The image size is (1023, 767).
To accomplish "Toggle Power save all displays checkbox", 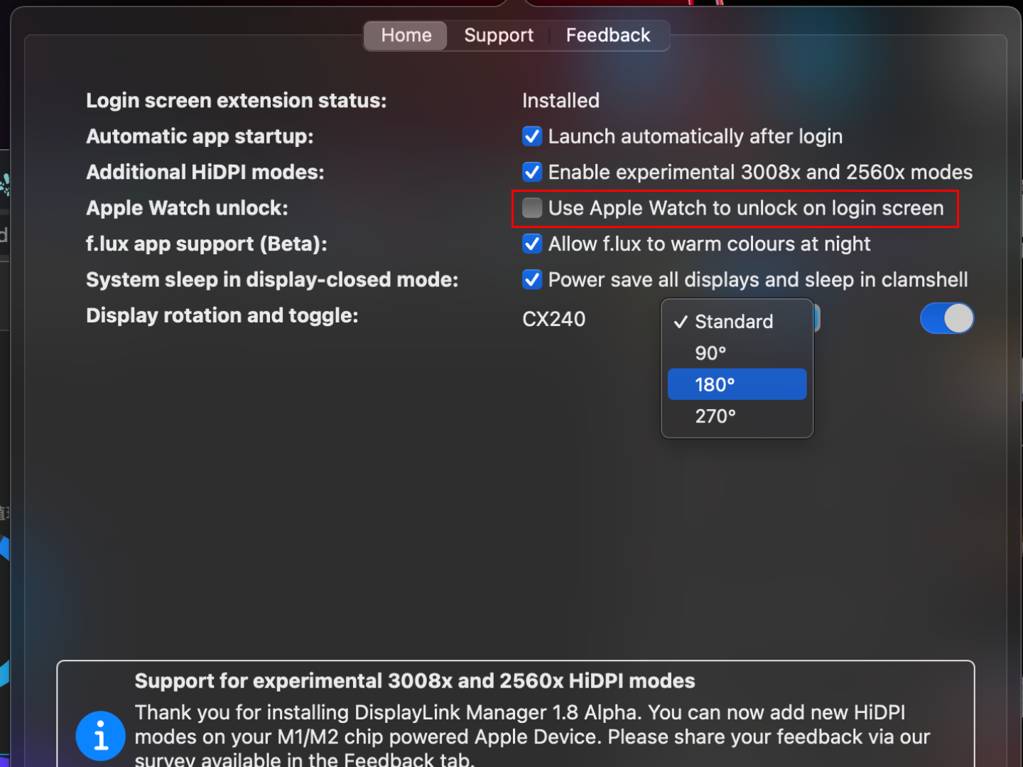I will click(532, 280).
